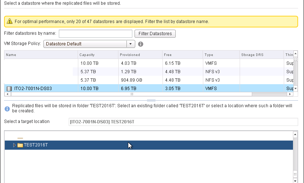Click the info icon next to VM Storage Policy
The width and height of the screenshot is (304, 183).
coord(140,44)
